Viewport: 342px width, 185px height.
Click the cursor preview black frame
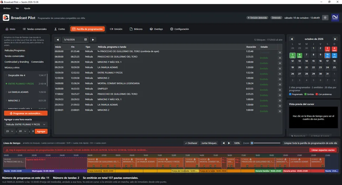[313, 117]
